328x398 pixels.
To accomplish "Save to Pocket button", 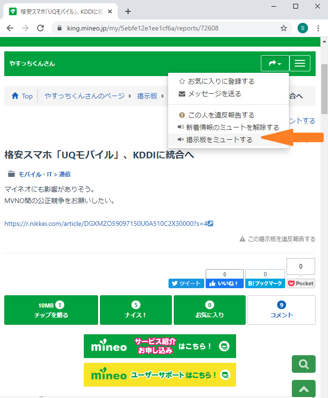I will click(x=301, y=283).
